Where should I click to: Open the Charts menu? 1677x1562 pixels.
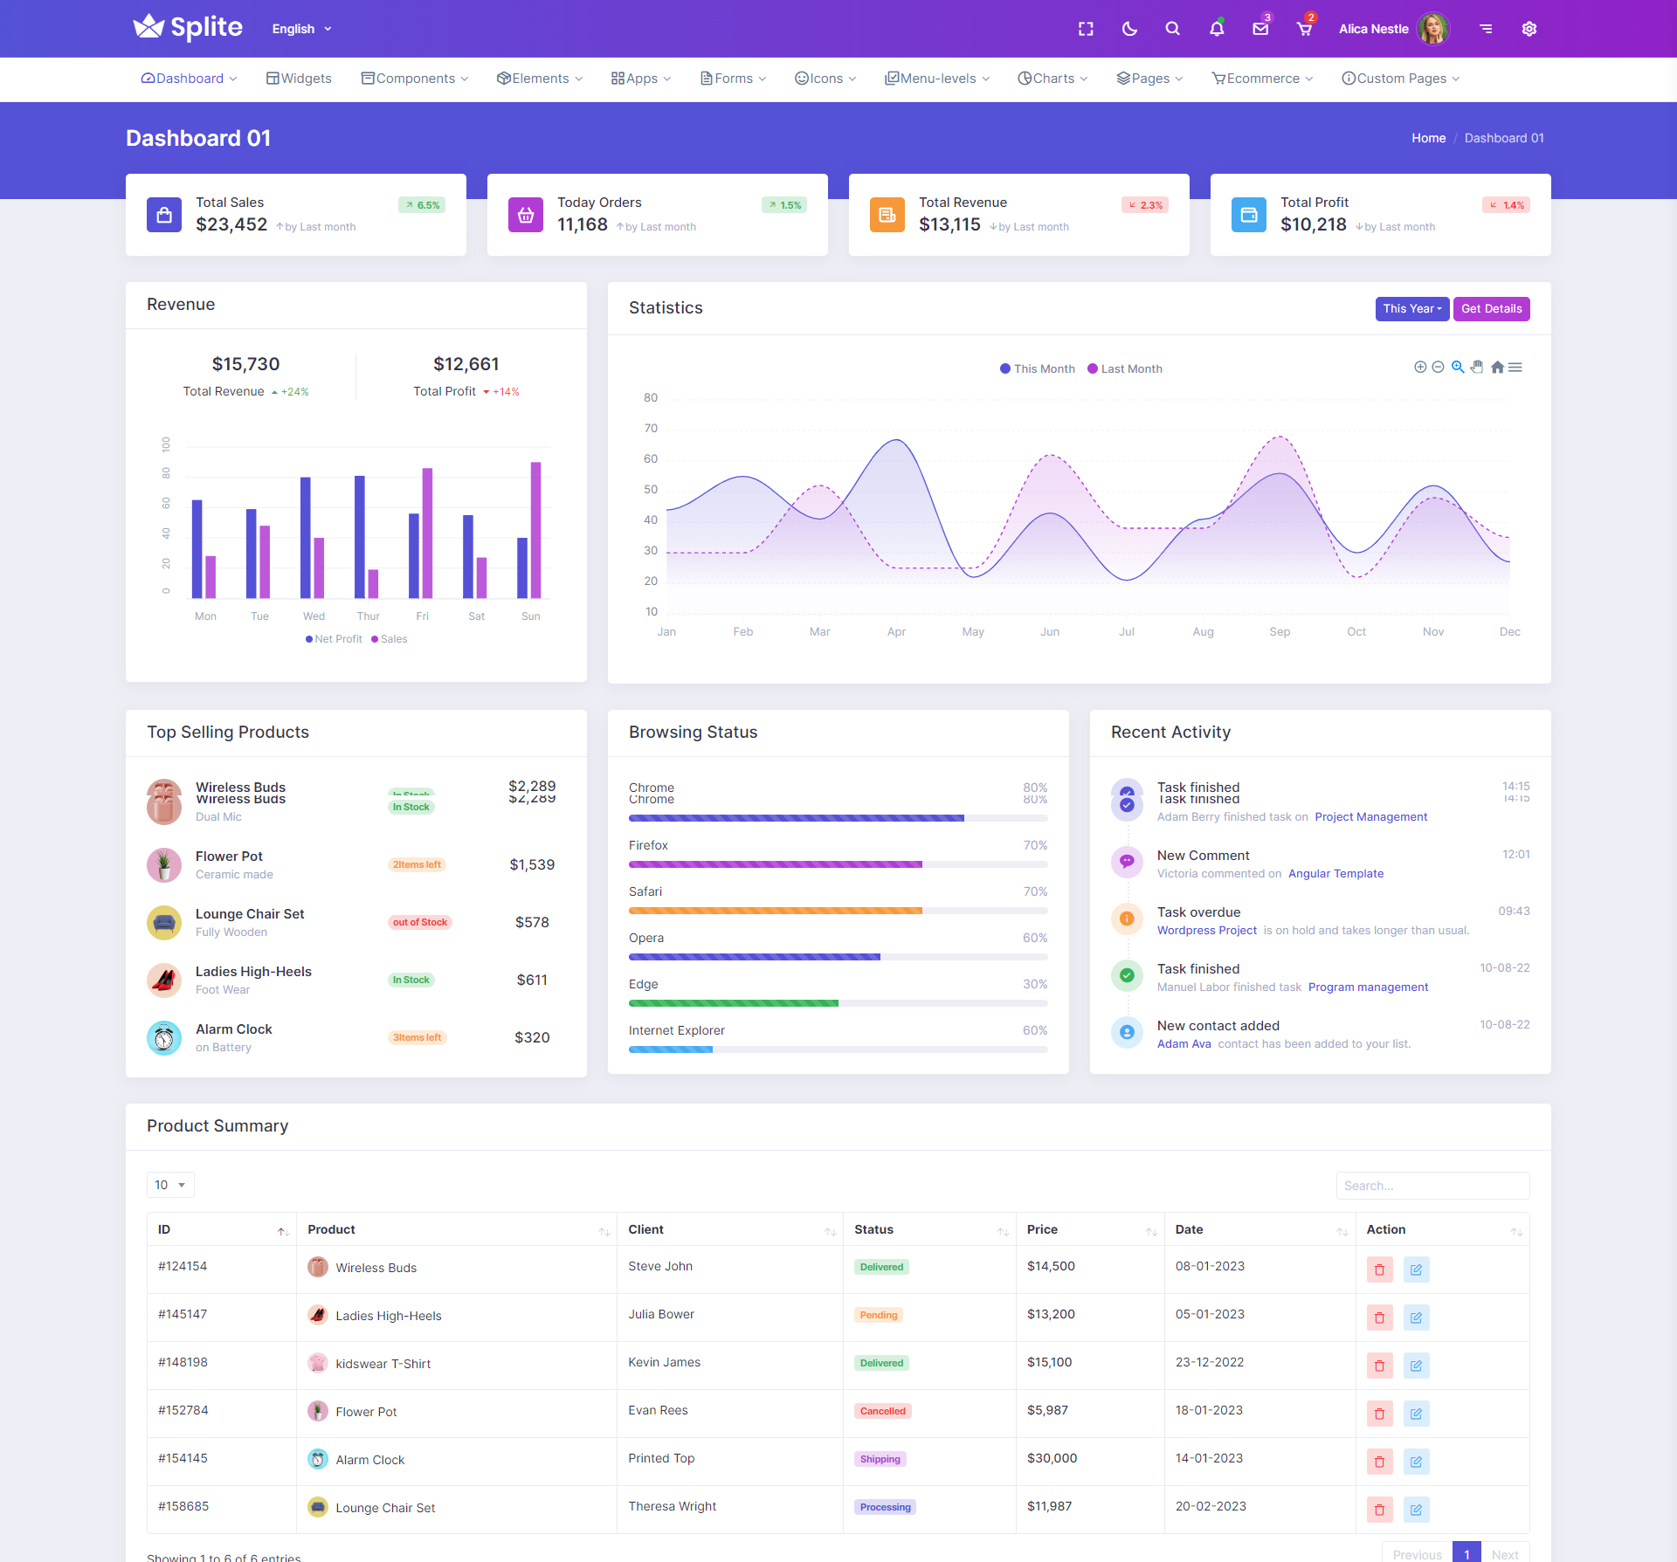(x=1052, y=79)
